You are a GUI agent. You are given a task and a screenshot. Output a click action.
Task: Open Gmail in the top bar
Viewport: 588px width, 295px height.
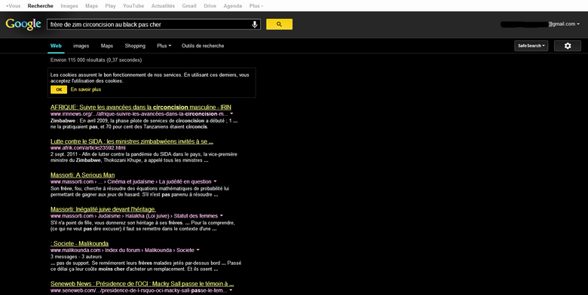click(189, 6)
